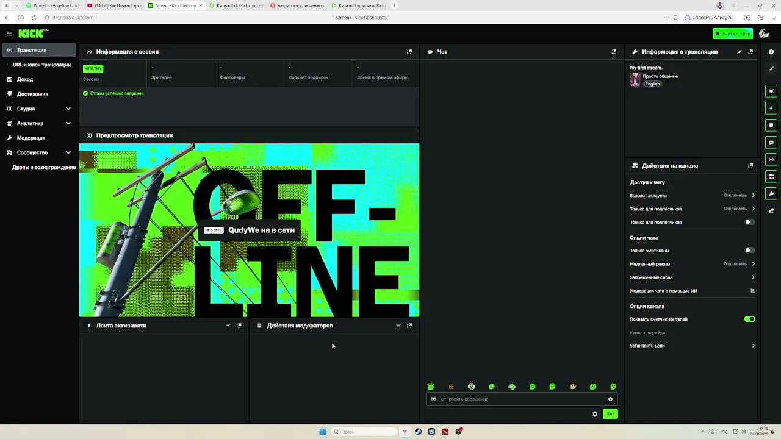Click the English language tag
Screen dimensions: 781x439
pos(653,84)
